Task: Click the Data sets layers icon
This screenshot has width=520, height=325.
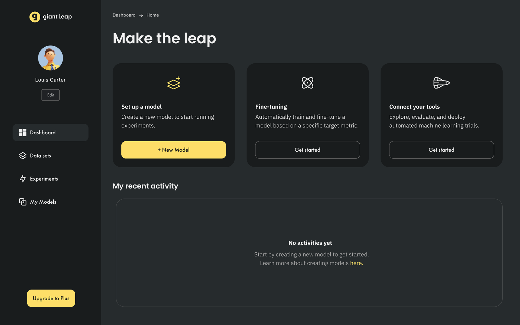Action: 23,155
